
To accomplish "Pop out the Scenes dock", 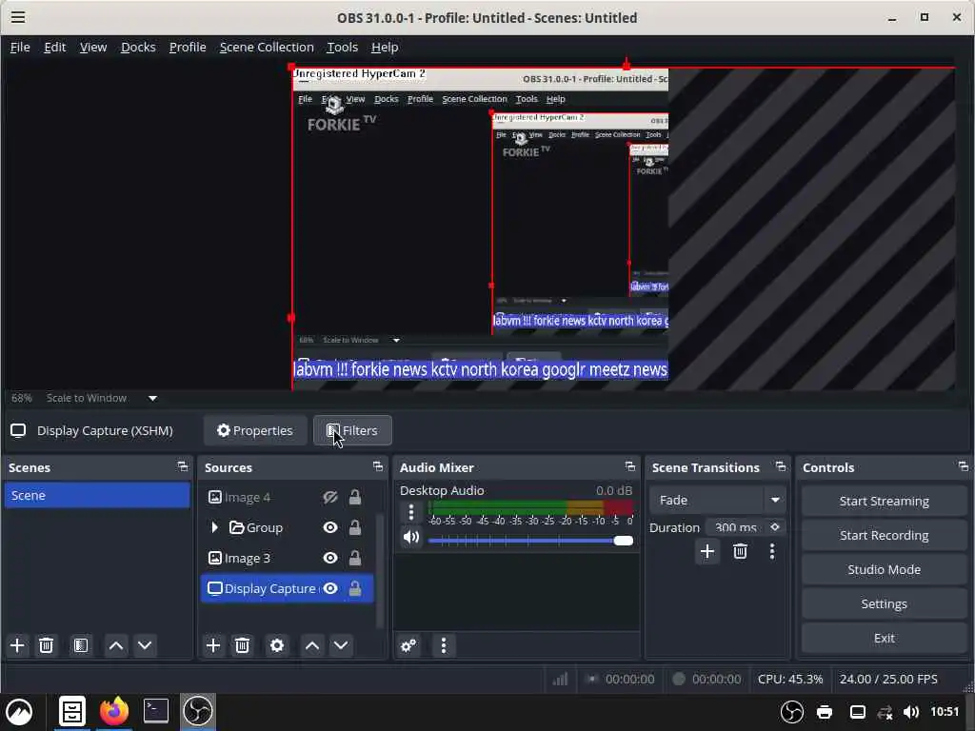I will tap(182, 466).
